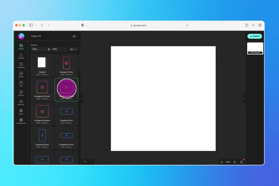This screenshot has height=186, width=279.
Task: Open the Stickers panel
Action: (21, 93)
